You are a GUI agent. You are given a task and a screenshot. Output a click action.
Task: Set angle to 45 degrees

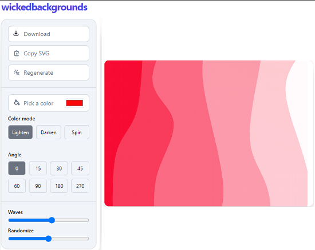pyautogui.click(x=80, y=168)
